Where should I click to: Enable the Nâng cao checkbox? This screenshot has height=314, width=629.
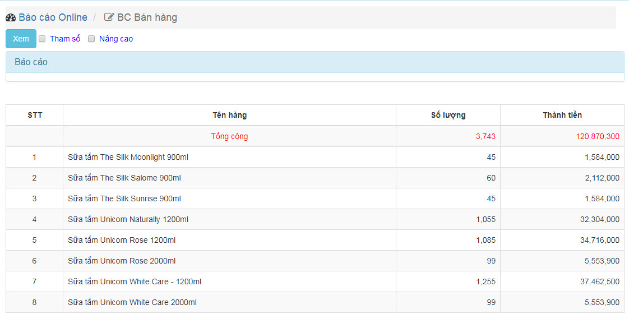[91, 39]
